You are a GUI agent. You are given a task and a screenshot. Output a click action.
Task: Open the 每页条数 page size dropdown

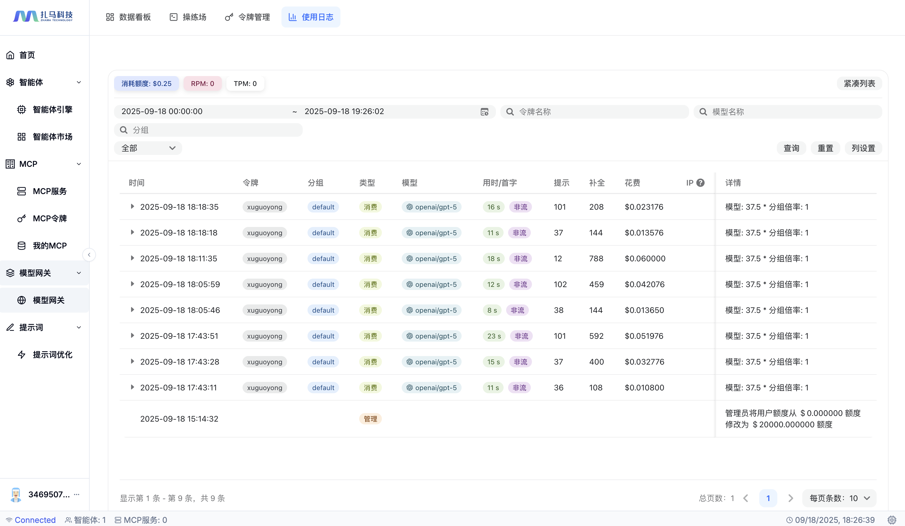839,498
